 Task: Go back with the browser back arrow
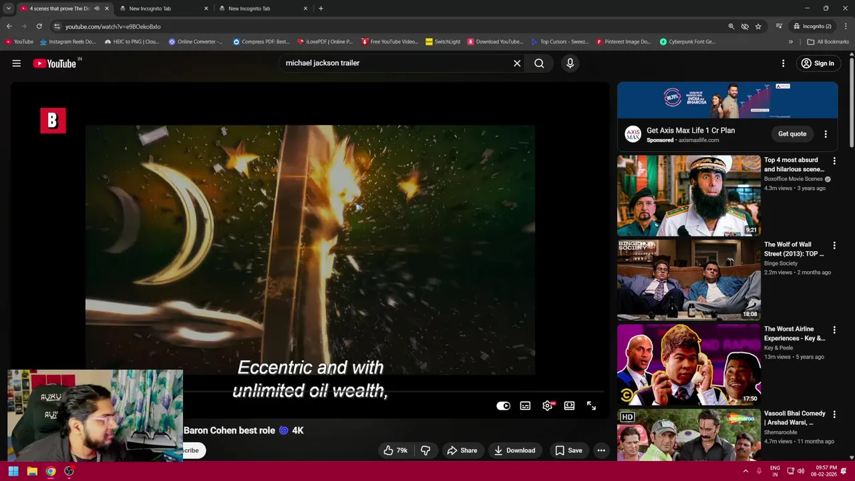tap(9, 27)
